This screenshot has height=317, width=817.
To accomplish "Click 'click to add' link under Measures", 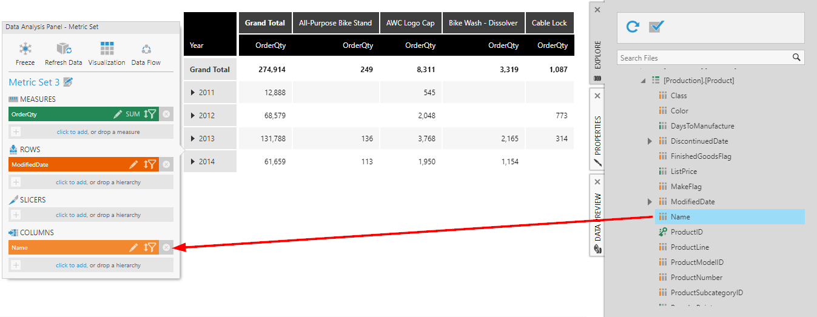I will (x=72, y=132).
